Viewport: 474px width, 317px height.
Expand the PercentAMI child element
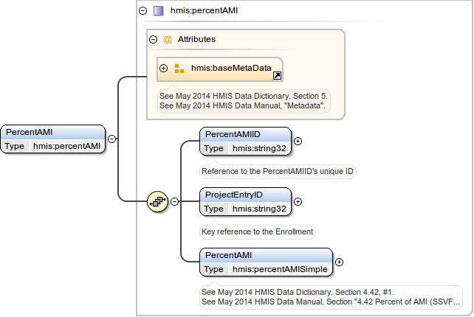tap(339, 261)
